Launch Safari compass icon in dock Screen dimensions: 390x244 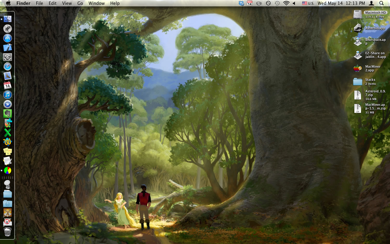pos(7,66)
